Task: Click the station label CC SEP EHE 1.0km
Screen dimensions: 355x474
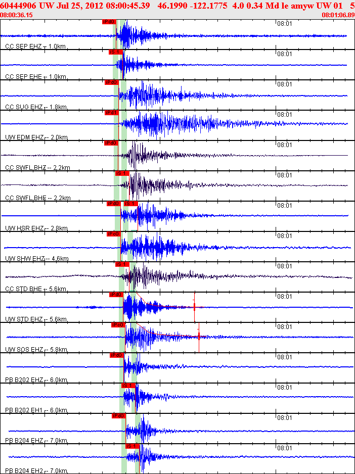Action: coord(36,77)
